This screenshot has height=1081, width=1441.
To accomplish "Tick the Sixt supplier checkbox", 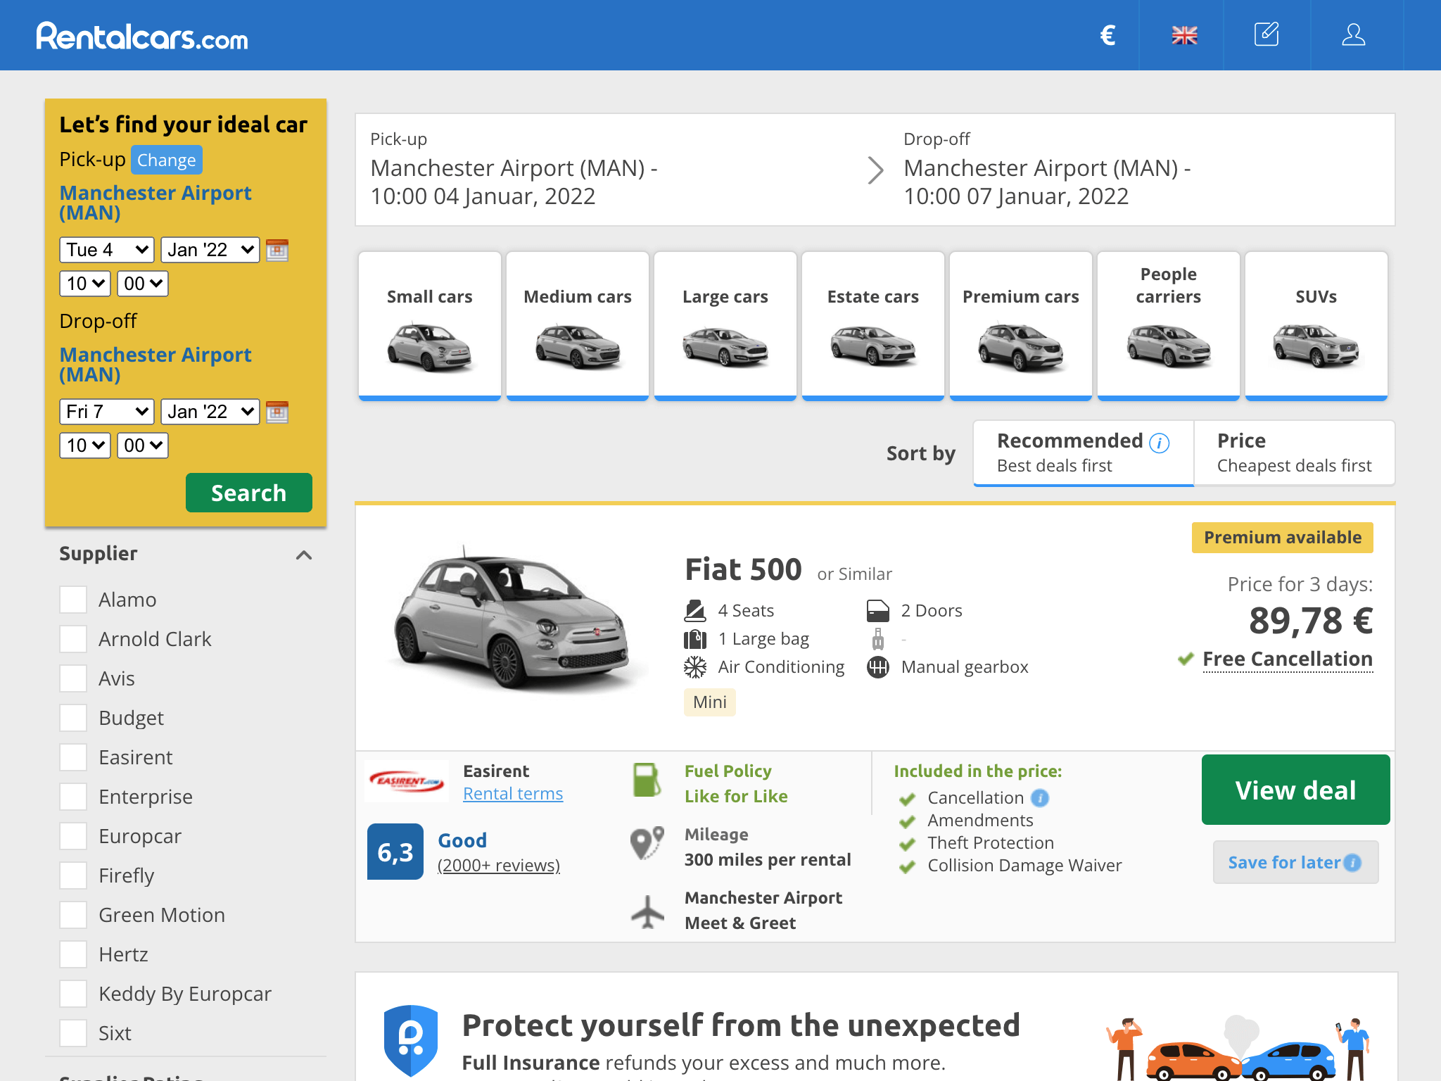I will (73, 1033).
